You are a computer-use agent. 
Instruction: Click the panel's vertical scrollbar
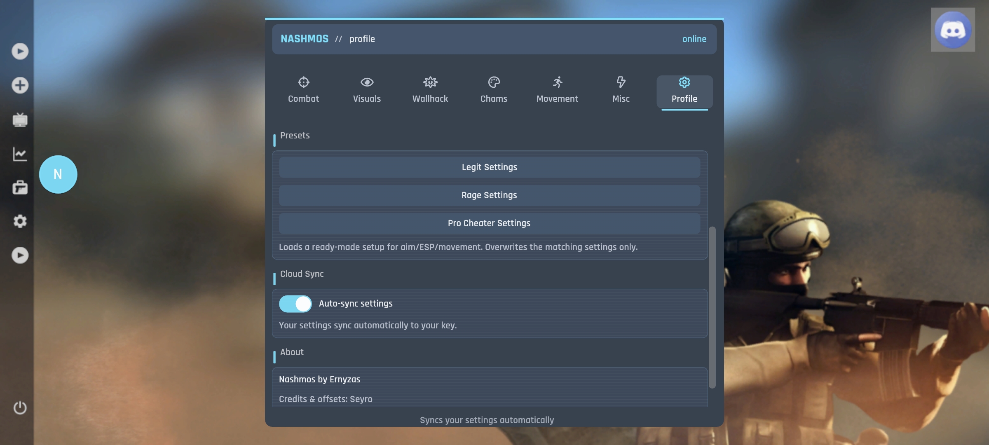(x=712, y=307)
